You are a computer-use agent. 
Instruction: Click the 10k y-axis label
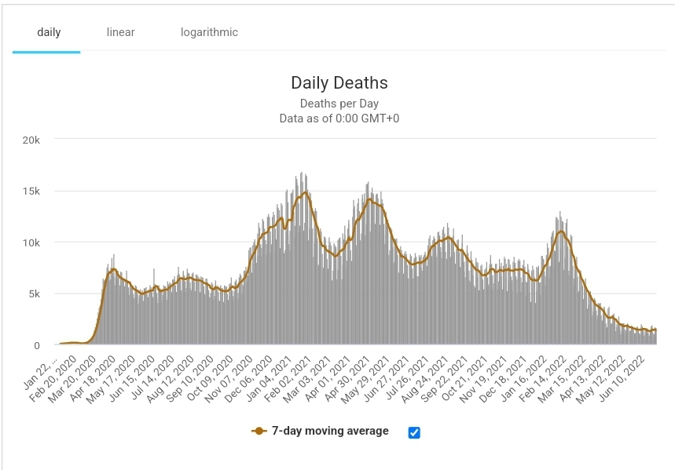point(31,242)
